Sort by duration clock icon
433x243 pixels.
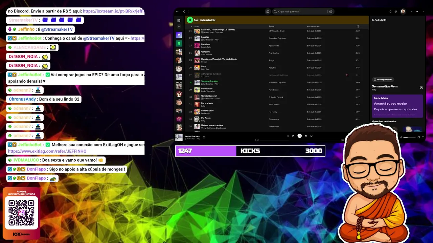(358, 26)
